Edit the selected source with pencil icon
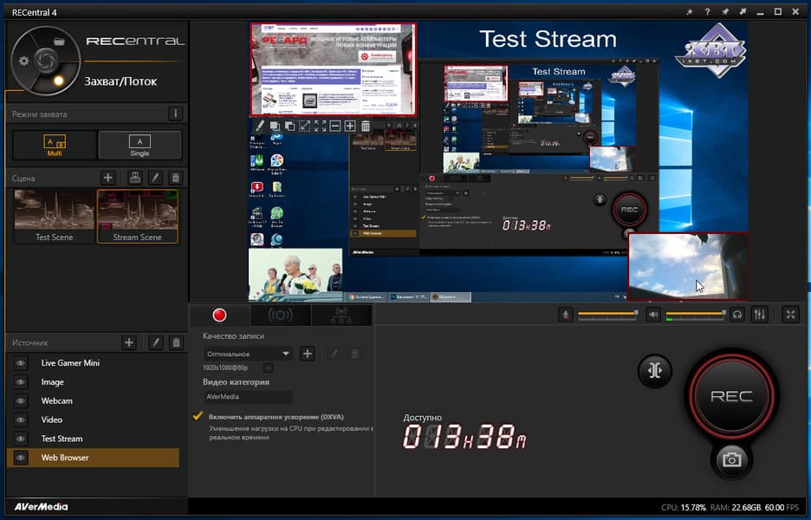The width and height of the screenshot is (811, 520). (155, 342)
